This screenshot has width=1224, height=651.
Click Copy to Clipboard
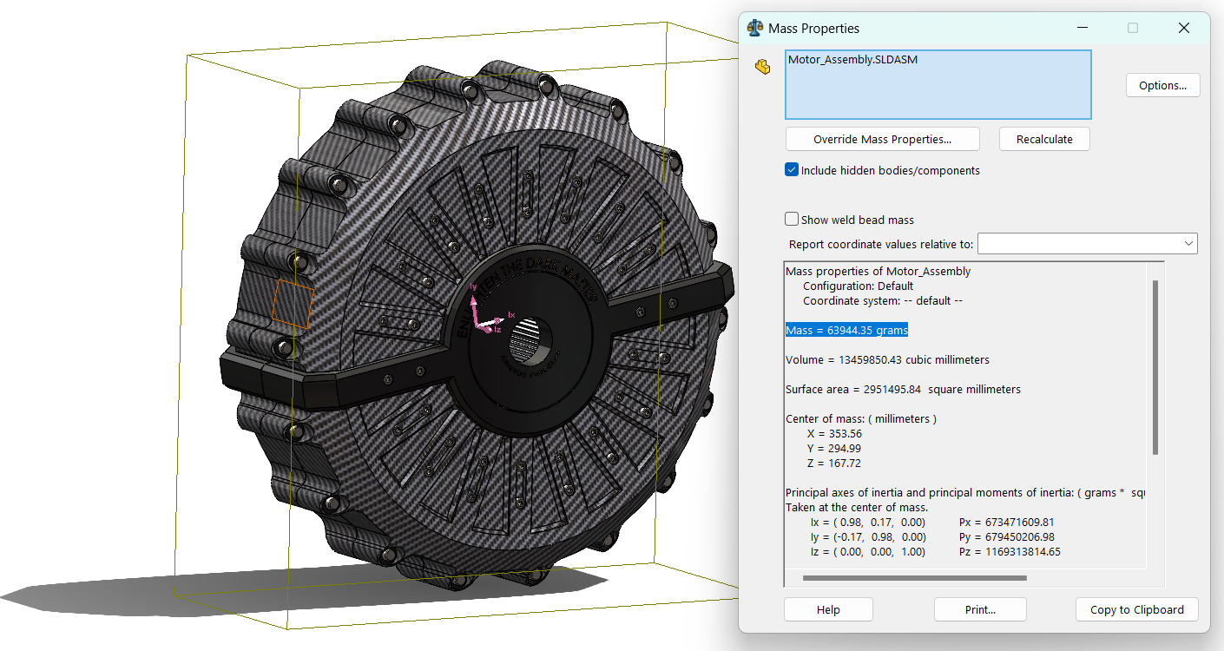(1136, 609)
